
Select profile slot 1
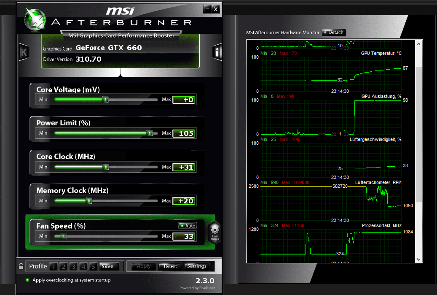click(54, 267)
